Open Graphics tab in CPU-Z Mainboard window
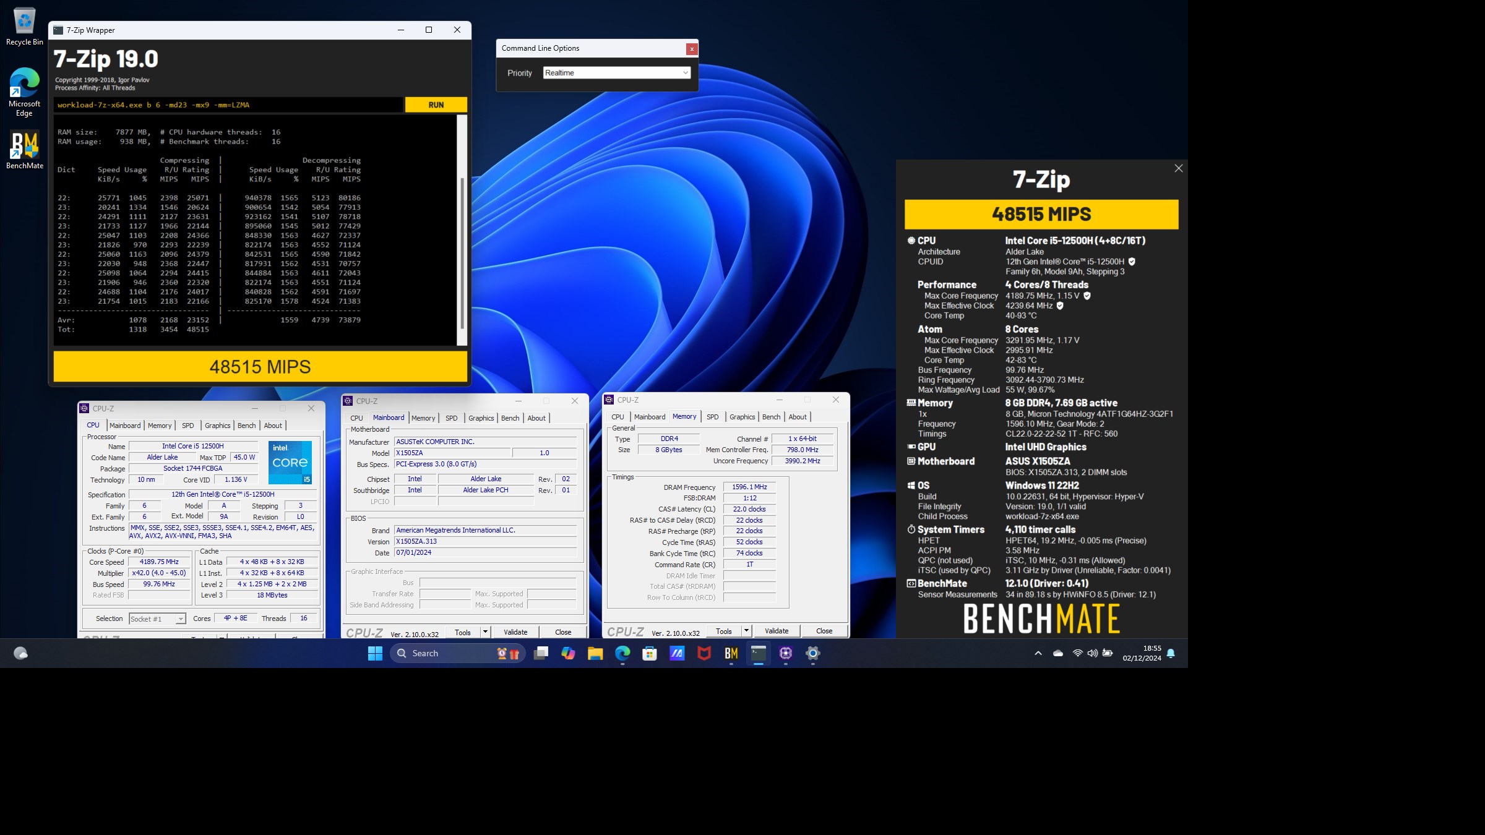The height and width of the screenshot is (835, 1485). (481, 418)
